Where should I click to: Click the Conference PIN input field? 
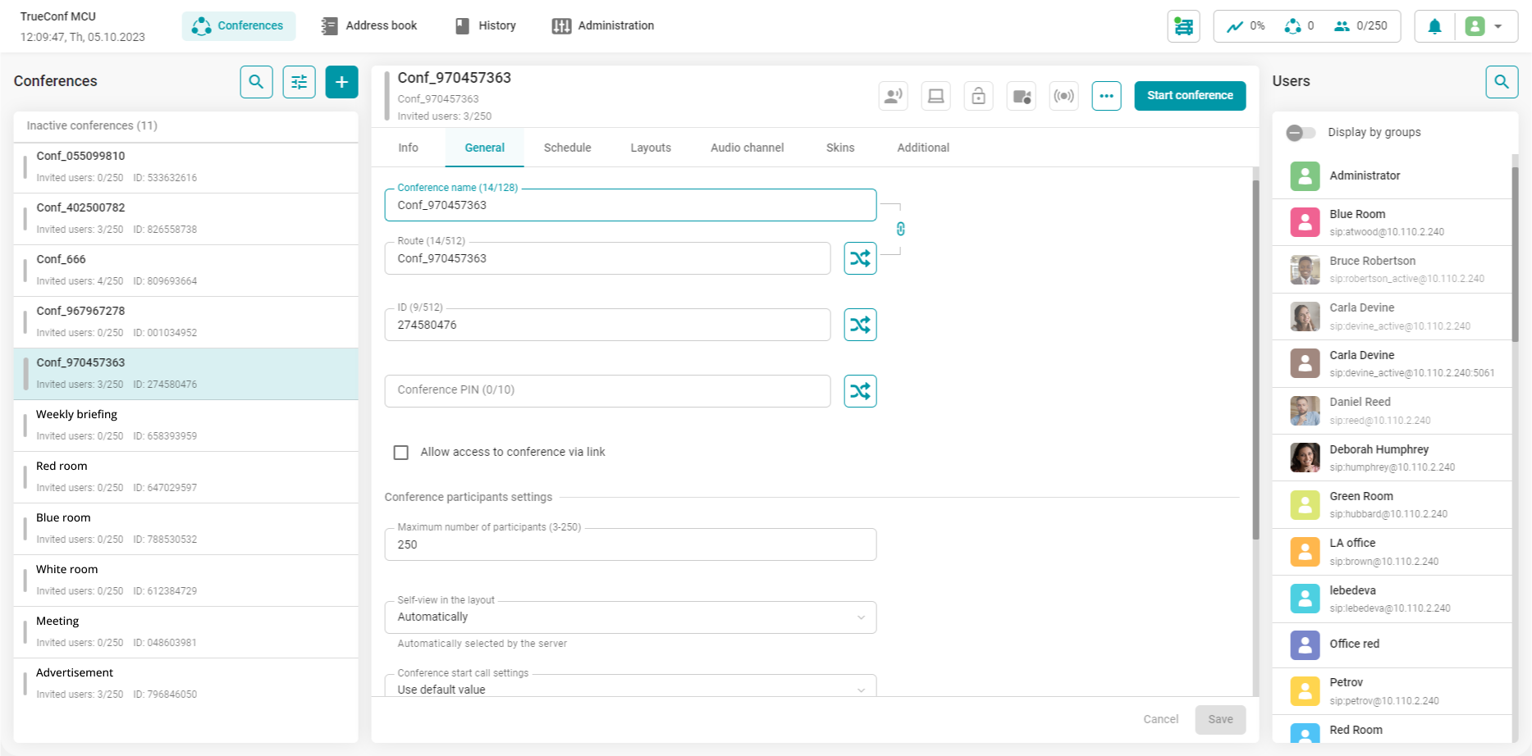tap(607, 390)
